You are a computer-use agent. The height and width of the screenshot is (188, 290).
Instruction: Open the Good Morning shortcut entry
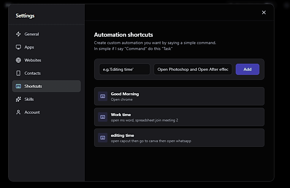179,96
